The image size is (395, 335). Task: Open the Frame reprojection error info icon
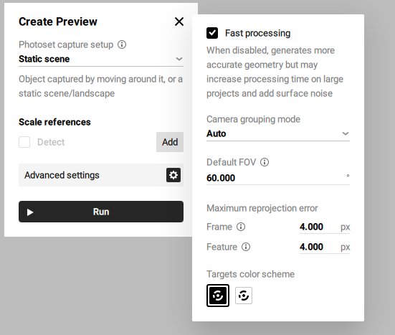point(241,227)
